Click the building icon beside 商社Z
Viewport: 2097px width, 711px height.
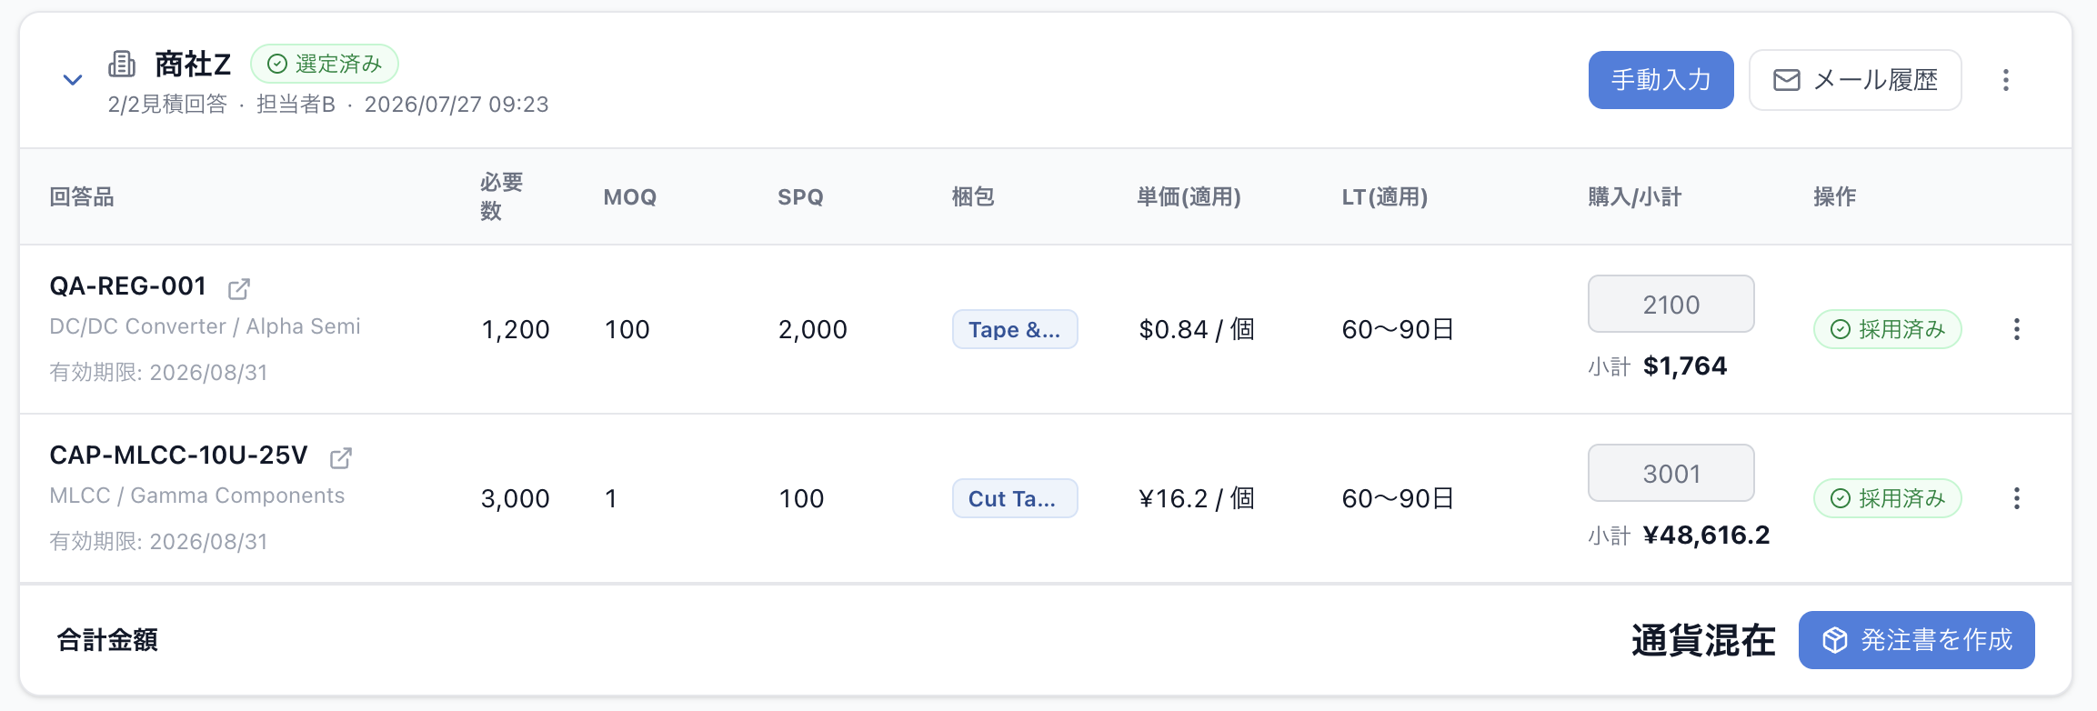(x=122, y=64)
